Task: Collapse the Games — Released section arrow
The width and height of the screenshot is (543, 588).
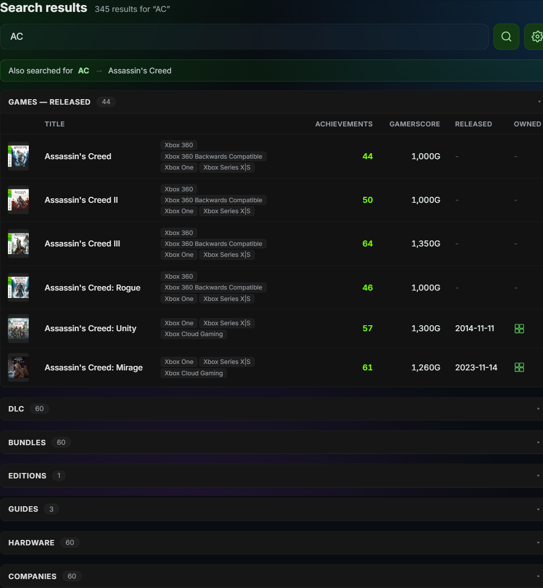Action: point(539,102)
